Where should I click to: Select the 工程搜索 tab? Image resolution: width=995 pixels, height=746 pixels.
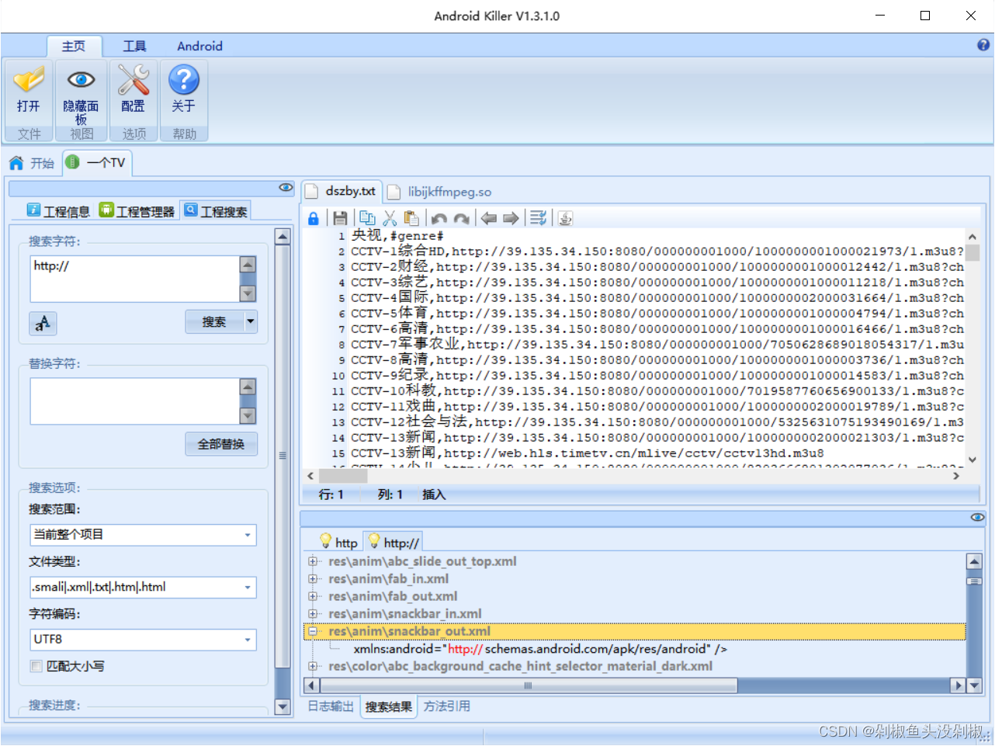216,211
